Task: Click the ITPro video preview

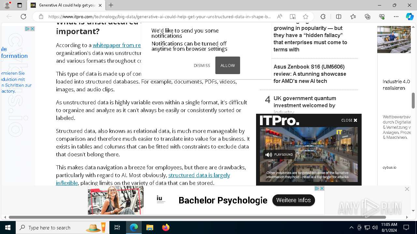Action: coord(309,154)
